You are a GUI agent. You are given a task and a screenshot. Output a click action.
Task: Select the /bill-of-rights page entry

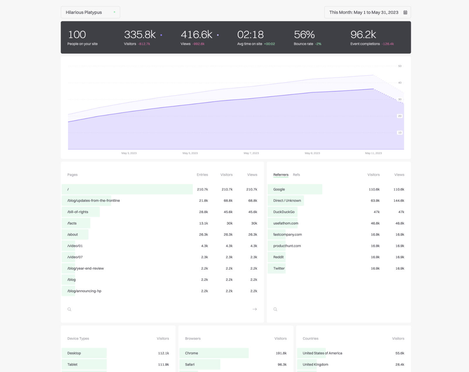[x=162, y=212]
